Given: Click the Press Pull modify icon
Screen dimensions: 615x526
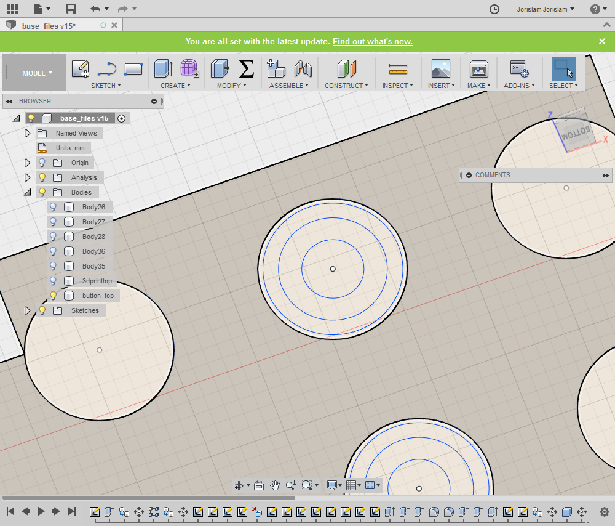Looking at the screenshot, I should pyautogui.click(x=220, y=68).
